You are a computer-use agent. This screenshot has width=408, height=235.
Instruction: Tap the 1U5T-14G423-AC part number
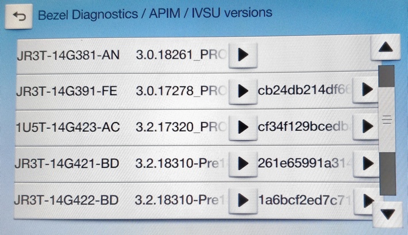click(67, 127)
